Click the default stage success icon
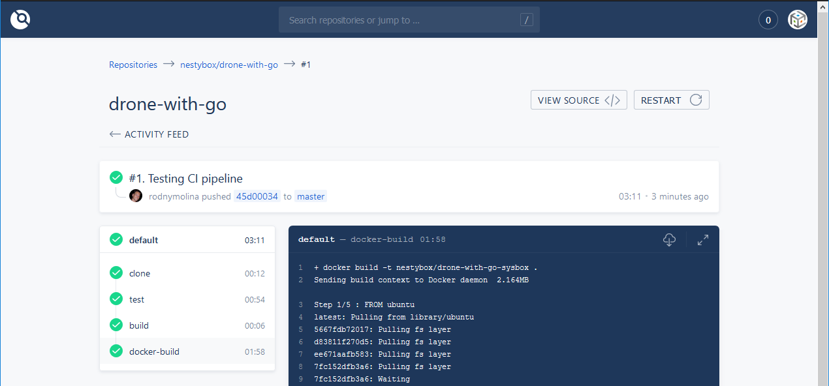This screenshot has width=829, height=386. (x=116, y=240)
